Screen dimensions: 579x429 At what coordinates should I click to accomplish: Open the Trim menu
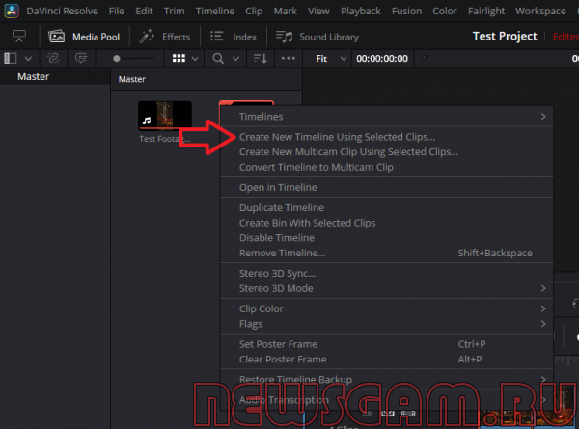pyautogui.click(x=175, y=11)
